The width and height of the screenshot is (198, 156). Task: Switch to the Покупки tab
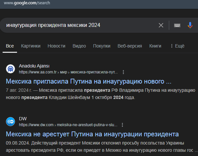102,46
